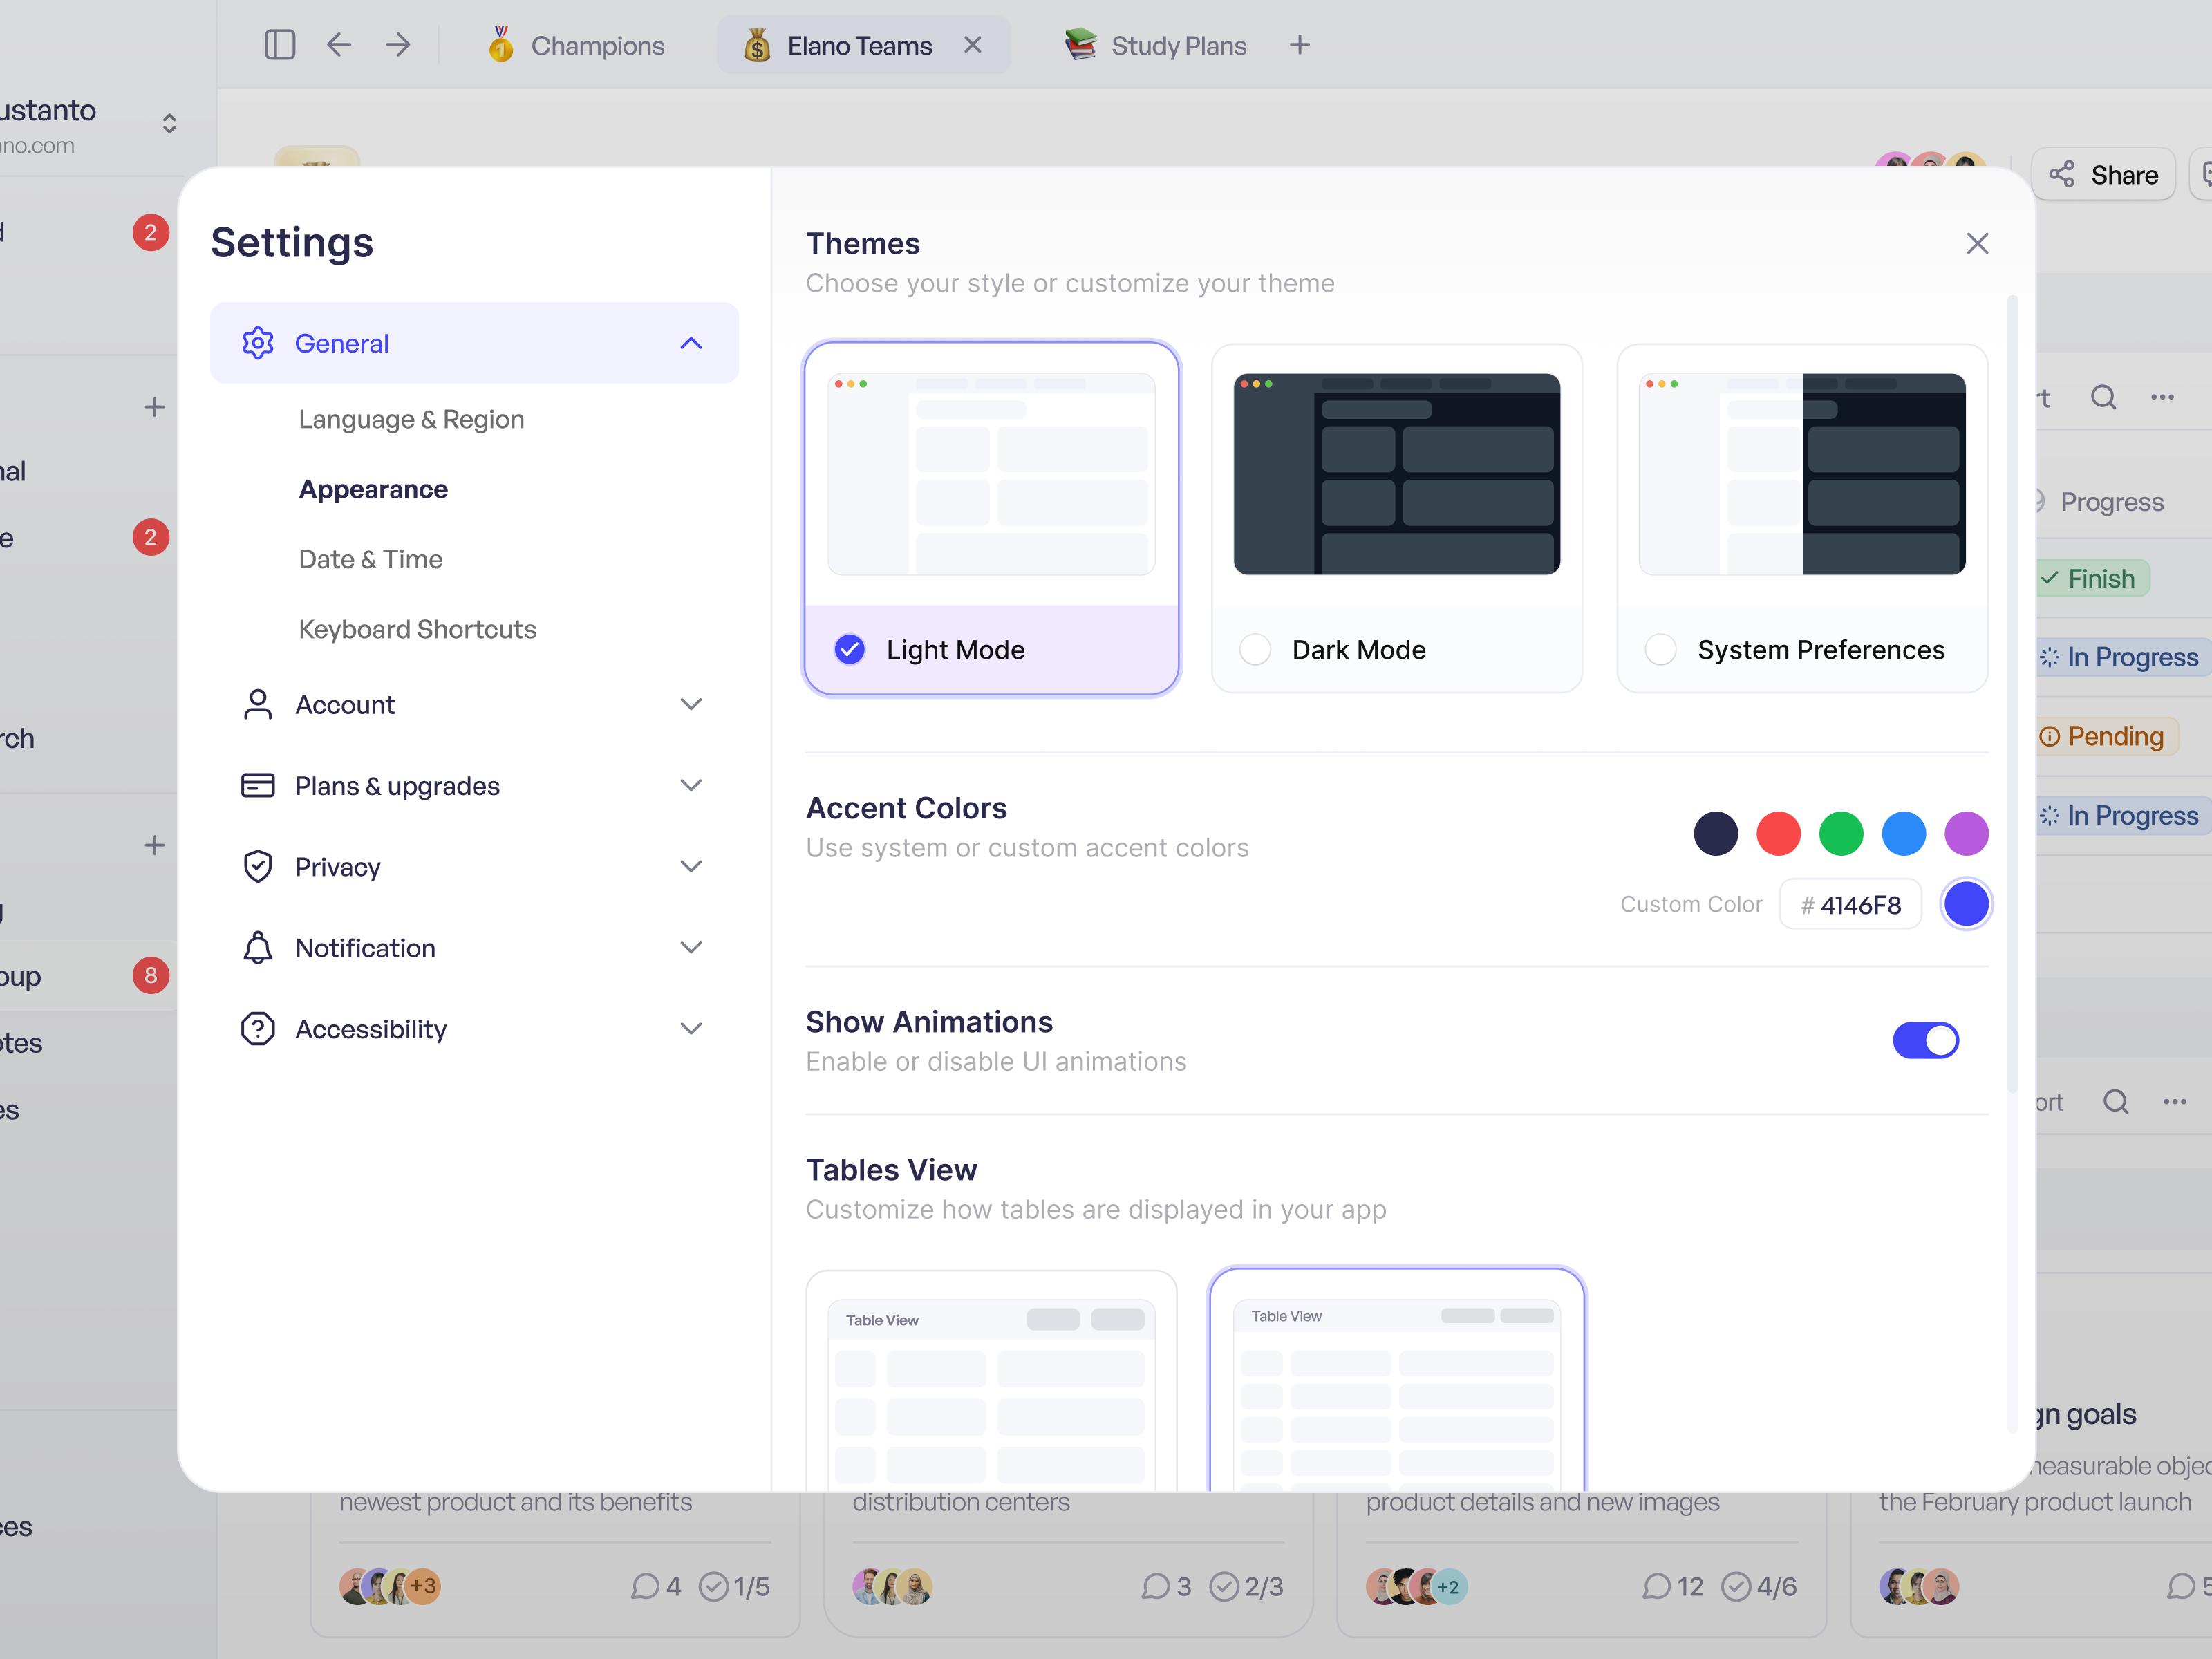Image resolution: width=2212 pixels, height=1659 pixels.
Task: Open Keyboard Shortcuts settings
Action: (x=417, y=629)
